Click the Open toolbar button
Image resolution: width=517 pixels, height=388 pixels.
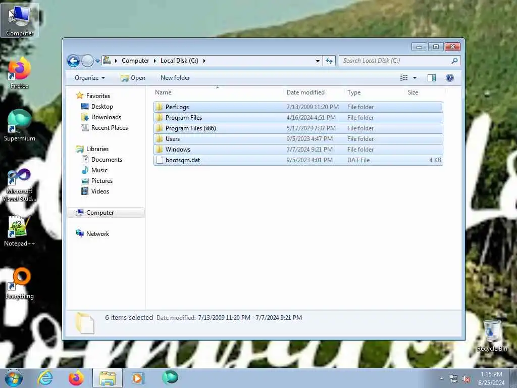[133, 78]
